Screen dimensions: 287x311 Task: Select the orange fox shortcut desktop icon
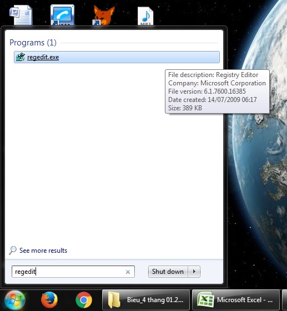(x=104, y=16)
